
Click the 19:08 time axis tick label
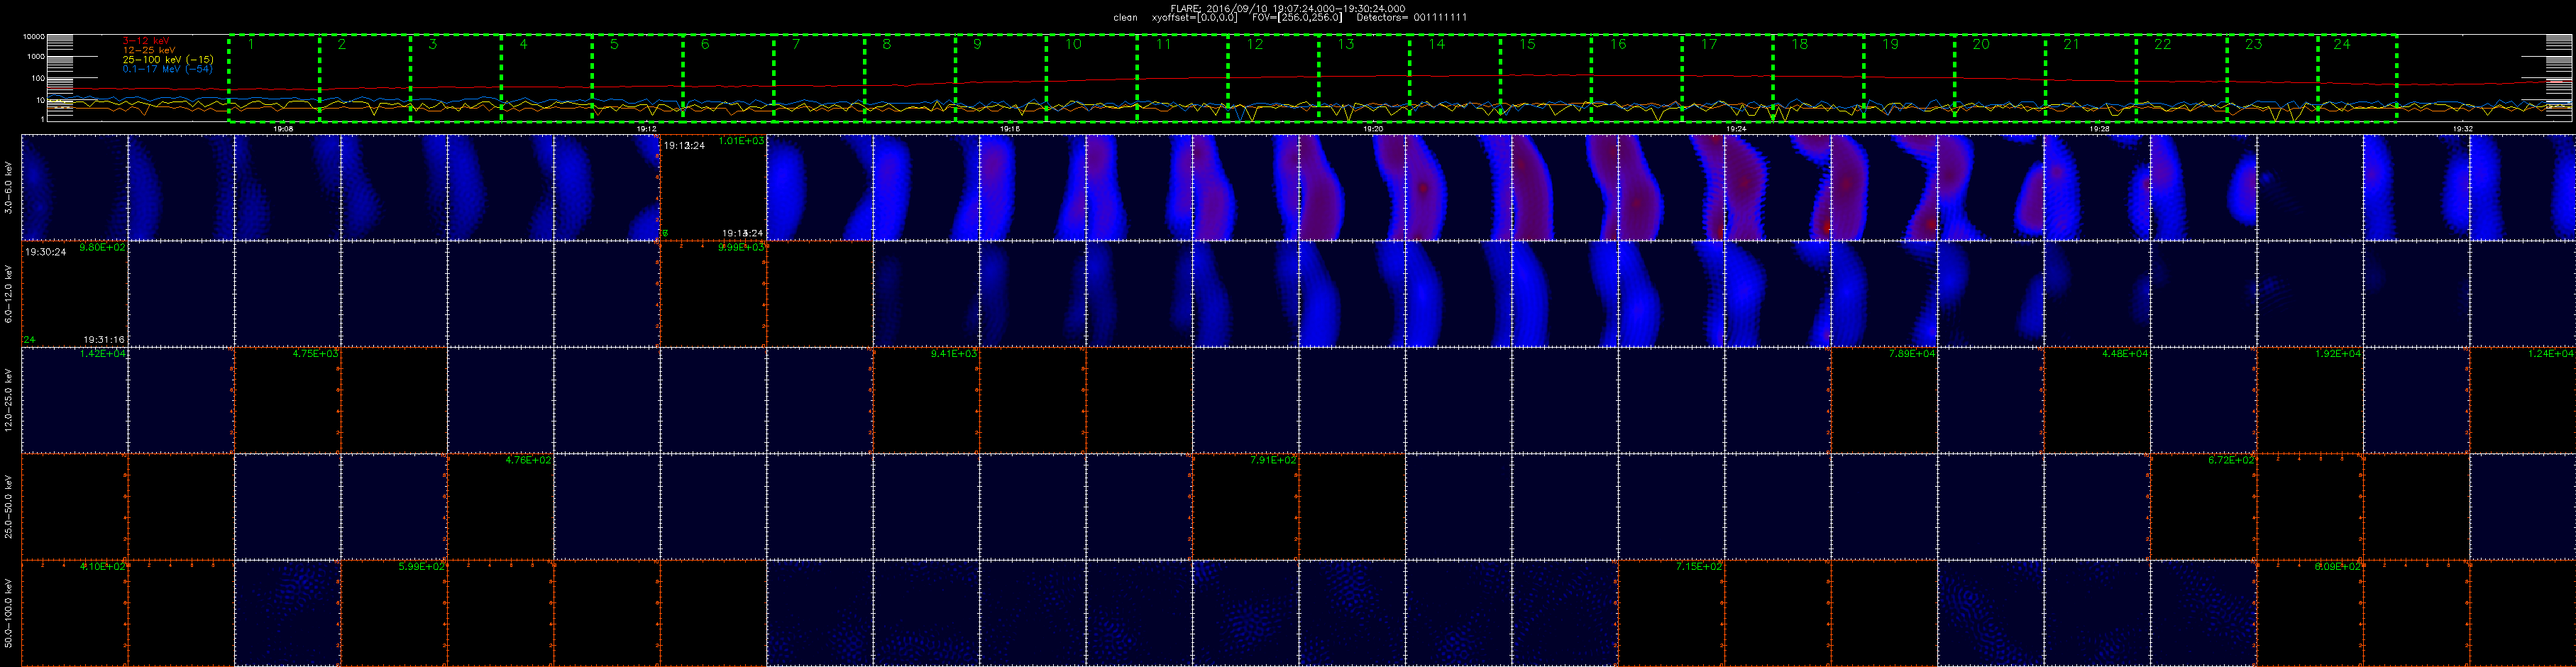[283, 129]
